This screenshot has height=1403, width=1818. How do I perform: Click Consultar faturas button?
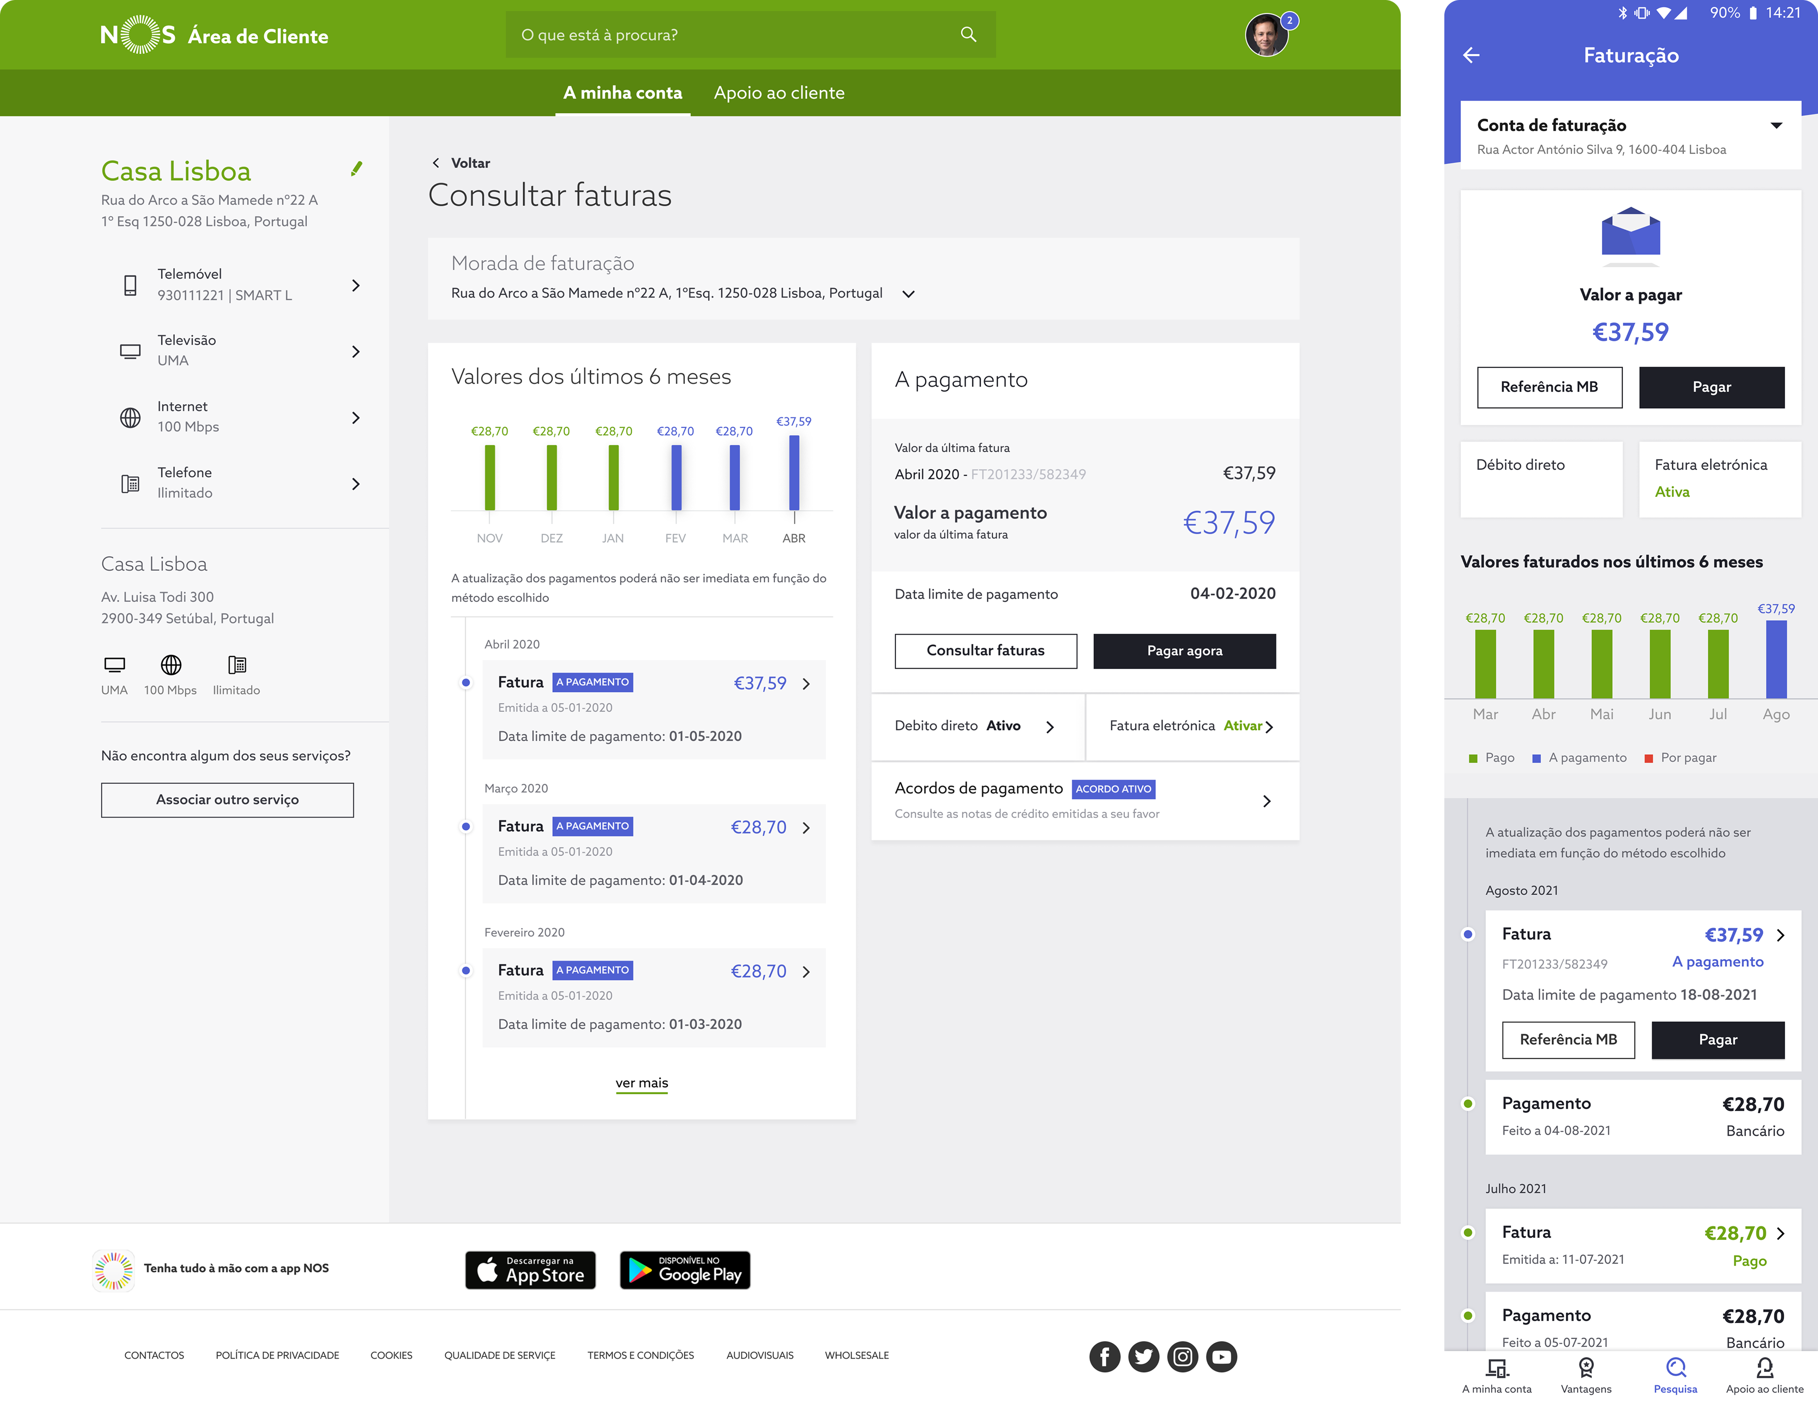[985, 650]
